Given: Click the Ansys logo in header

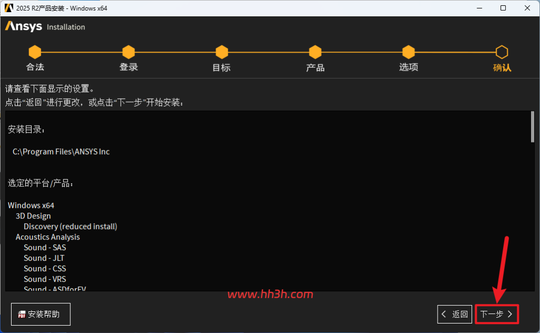Looking at the screenshot, I should [x=23, y=26].
